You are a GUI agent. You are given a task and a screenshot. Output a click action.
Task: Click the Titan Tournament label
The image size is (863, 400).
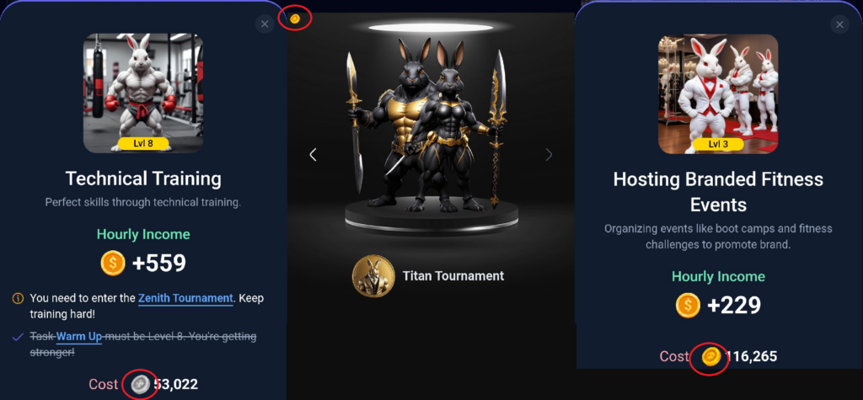click(x=453, y=275)
